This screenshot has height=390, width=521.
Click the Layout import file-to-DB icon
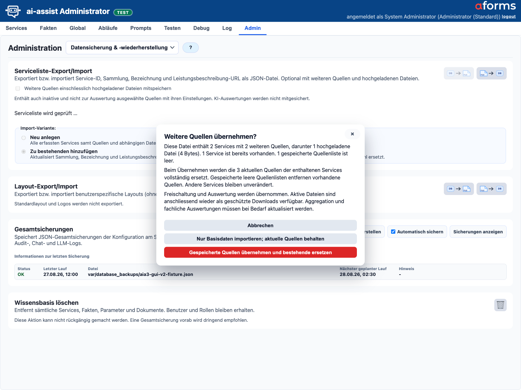491,189
